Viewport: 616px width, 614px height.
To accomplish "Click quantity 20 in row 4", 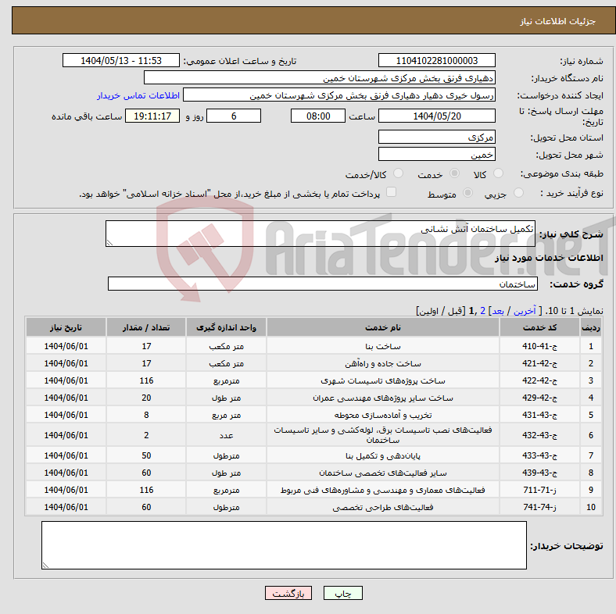I will tap(146, 398).
